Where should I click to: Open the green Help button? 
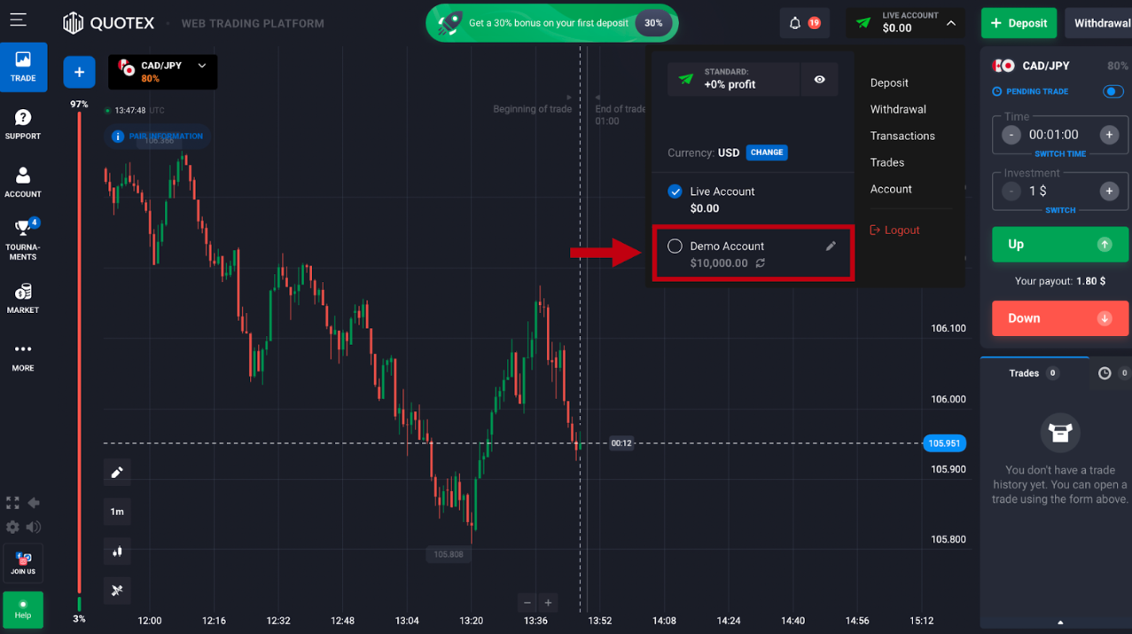coord(23,609)
